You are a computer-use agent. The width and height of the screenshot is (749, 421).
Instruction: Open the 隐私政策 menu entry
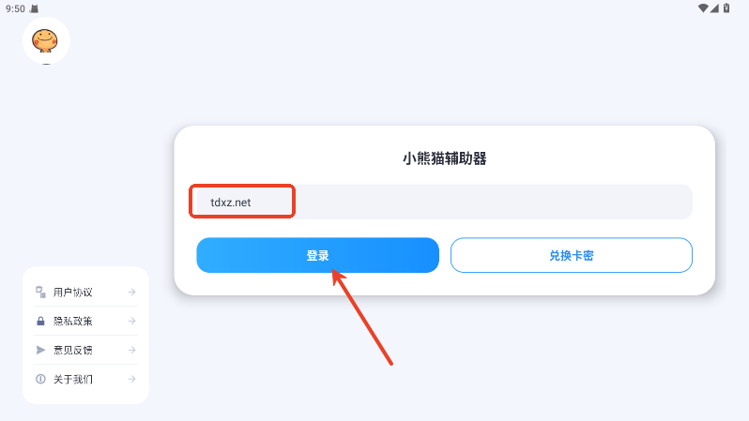85,321
